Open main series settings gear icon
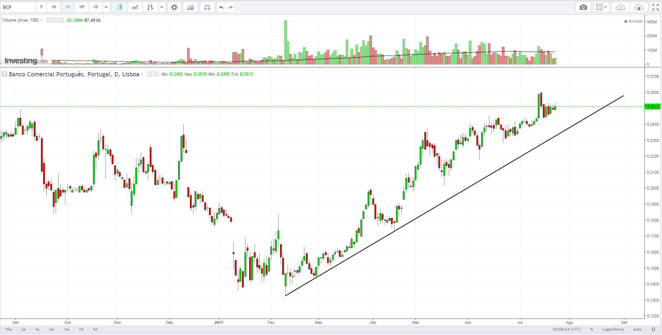The image size is (662, 335). [x=156, y=74]
